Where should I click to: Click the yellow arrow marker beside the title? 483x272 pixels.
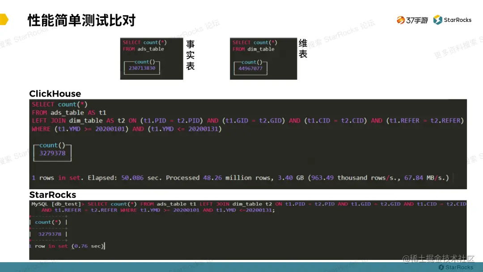(x=4, y=19)
